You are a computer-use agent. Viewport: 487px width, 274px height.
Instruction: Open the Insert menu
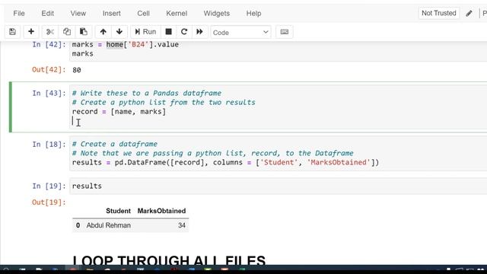click(x=112, y=14)
